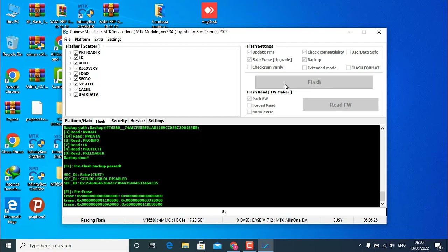Viewport: 448px width, 252px height.
Task: Expand the LK tree node arrow
Action: coord(70,58)
